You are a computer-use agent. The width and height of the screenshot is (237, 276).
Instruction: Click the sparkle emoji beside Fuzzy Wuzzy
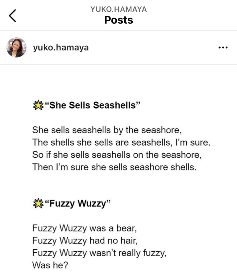pyautogui.click(x=38, y=204)
